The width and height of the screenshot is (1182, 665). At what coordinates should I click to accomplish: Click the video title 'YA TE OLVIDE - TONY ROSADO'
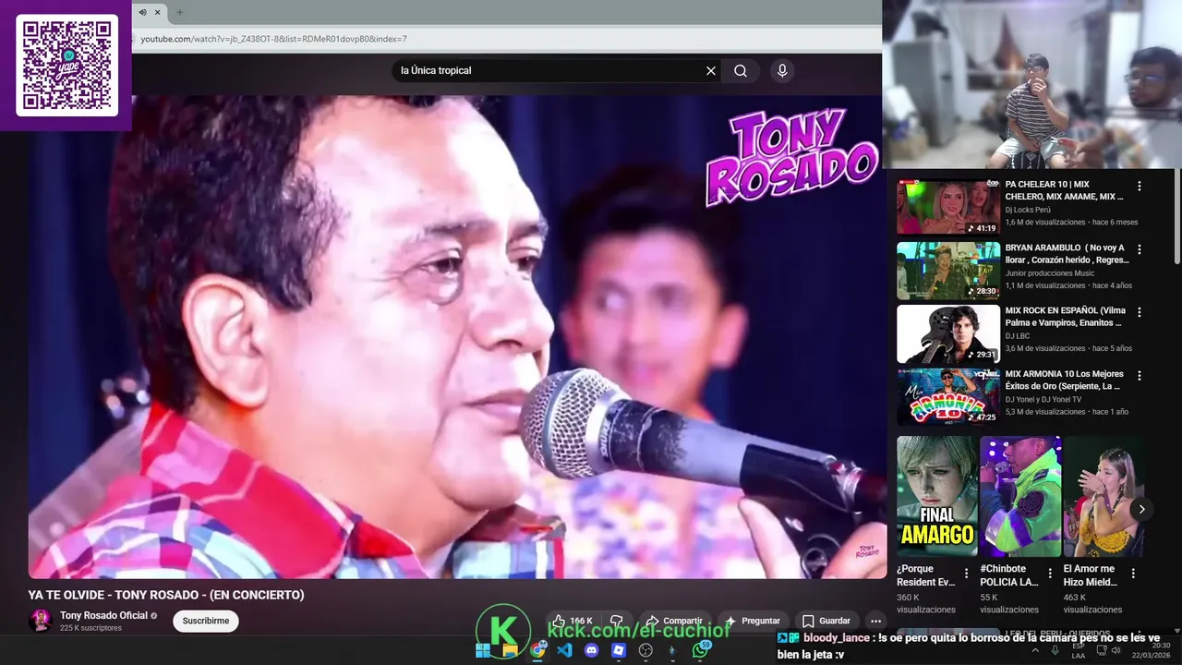coord(166,595)
